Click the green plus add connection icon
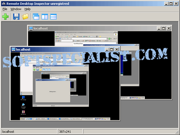 tap(5, 17)
